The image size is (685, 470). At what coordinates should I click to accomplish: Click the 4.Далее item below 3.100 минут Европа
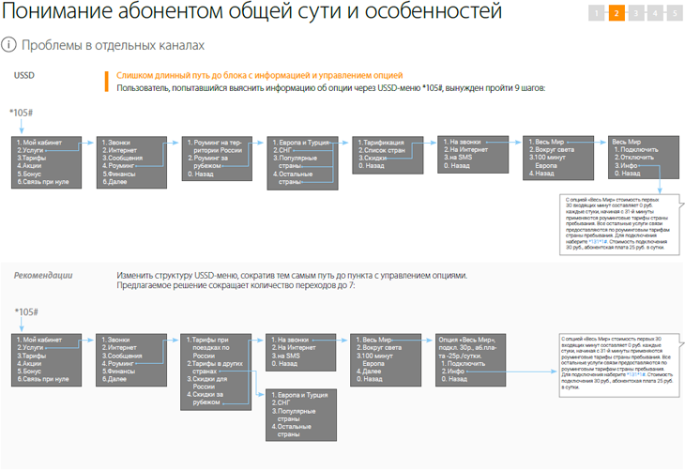pos(369,371)
